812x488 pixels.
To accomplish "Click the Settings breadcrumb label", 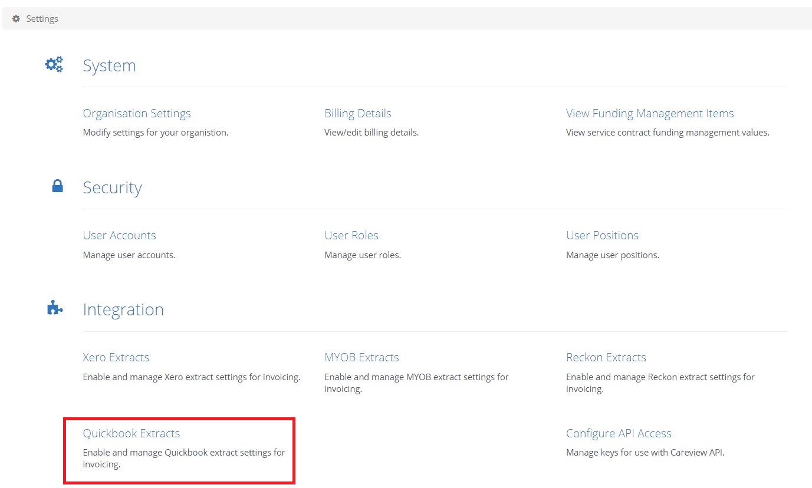I will pyautogui.click(x=42, y=19).
